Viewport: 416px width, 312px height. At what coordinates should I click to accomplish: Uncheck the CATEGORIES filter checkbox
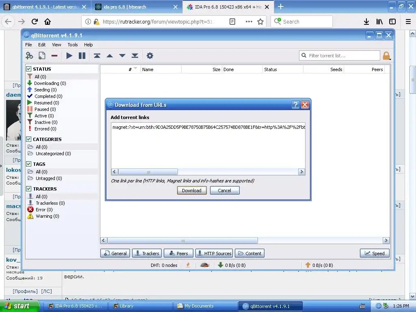click(29, 139)
